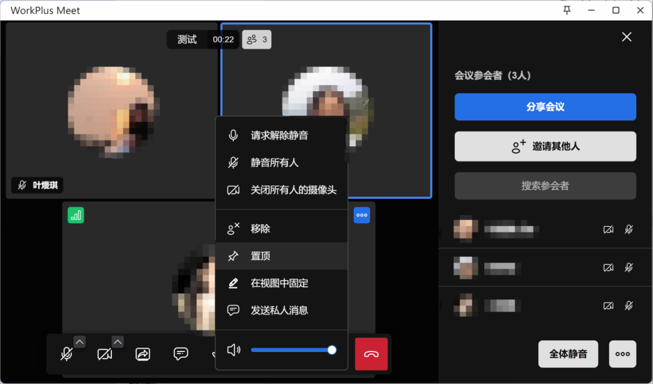Screen dimensions: 653x384
Task: Toggle the camera icon for the first participant
Action: coord(608,229)
